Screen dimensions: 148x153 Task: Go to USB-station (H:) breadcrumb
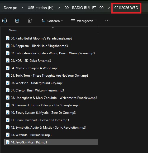(x=41, y=8)
